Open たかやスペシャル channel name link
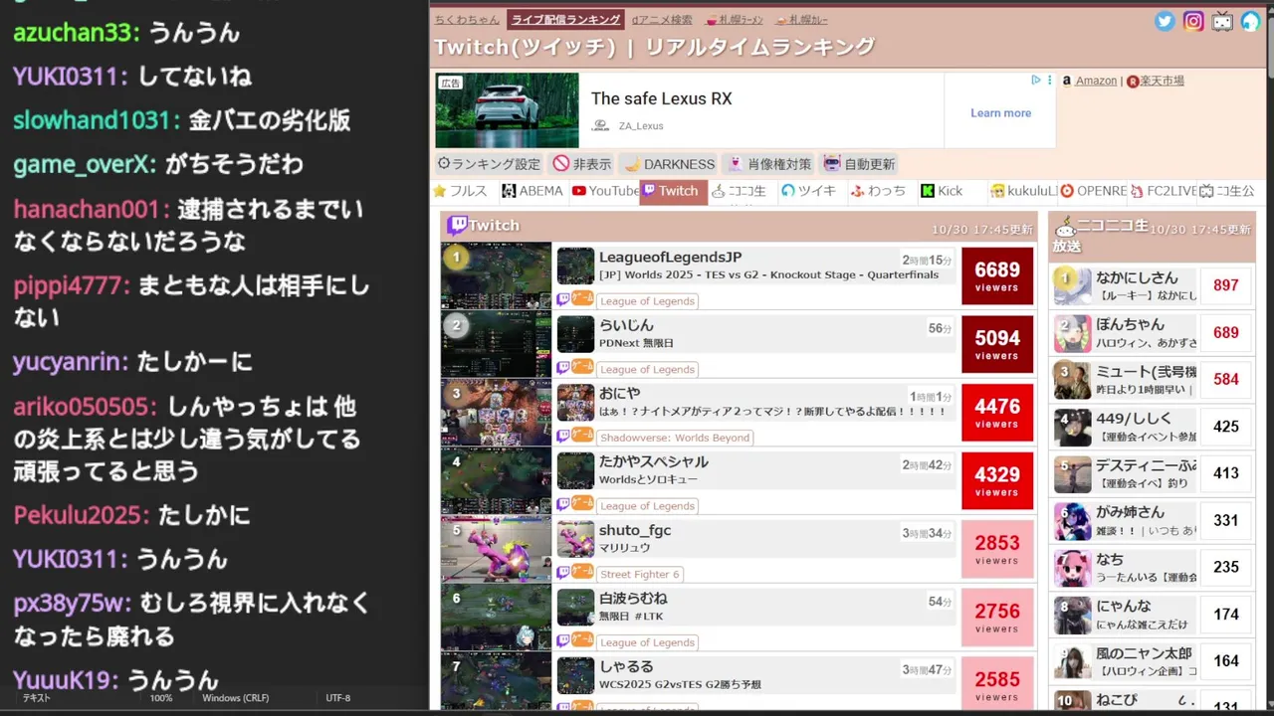1274x716 pixels. (x=653, y=462)
